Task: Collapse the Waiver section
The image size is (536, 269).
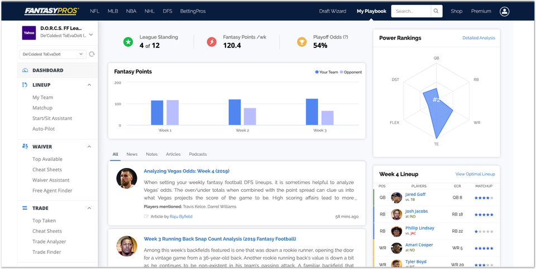Action: point(89,146)
